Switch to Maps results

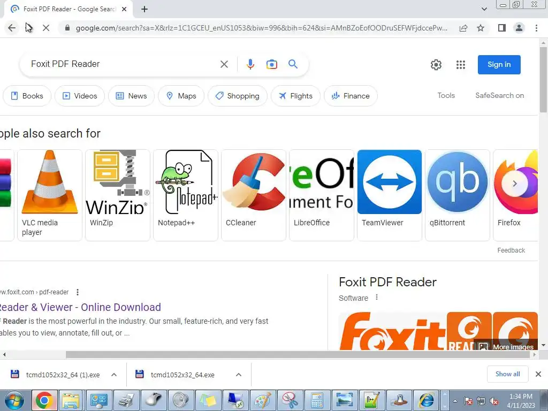coord(181,96)
